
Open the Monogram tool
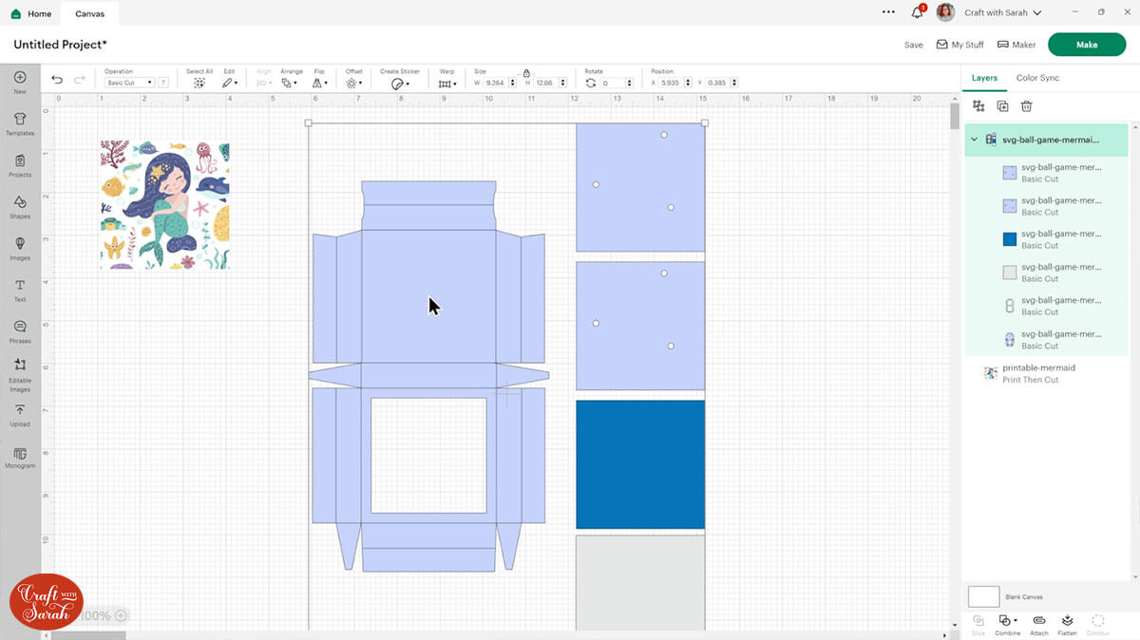click(20, 456)
